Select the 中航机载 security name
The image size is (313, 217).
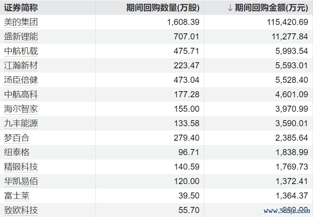[x=21, y=51]
